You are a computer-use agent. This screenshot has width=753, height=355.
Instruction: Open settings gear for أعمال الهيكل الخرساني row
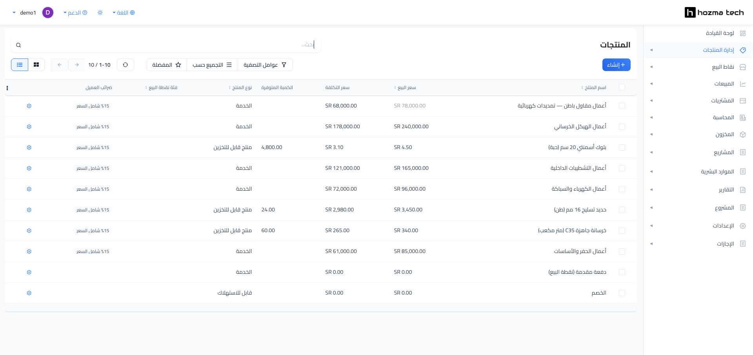(x=29, y=127)
